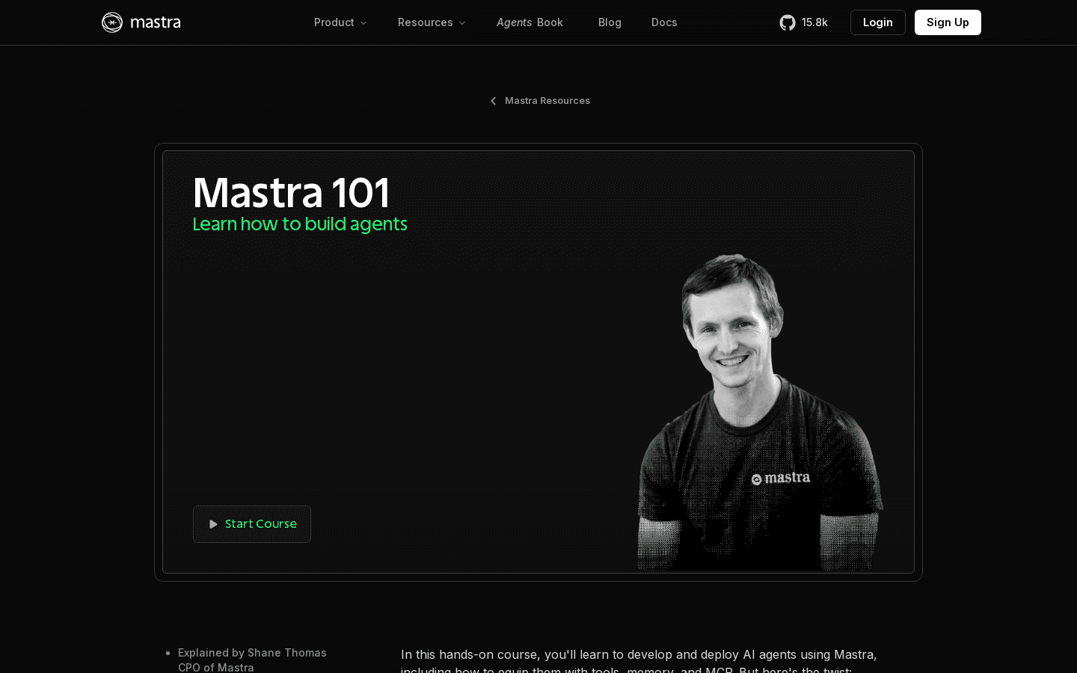The width and height of the screenshot is (1077, 673).
Task: Start the Mastra 101 course
Action: (x=252, y=524)
